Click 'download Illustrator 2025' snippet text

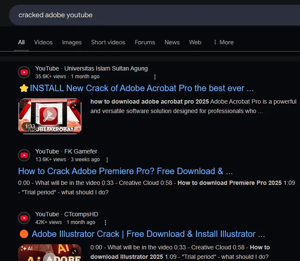pyautogui.click(x=127, y=257)
